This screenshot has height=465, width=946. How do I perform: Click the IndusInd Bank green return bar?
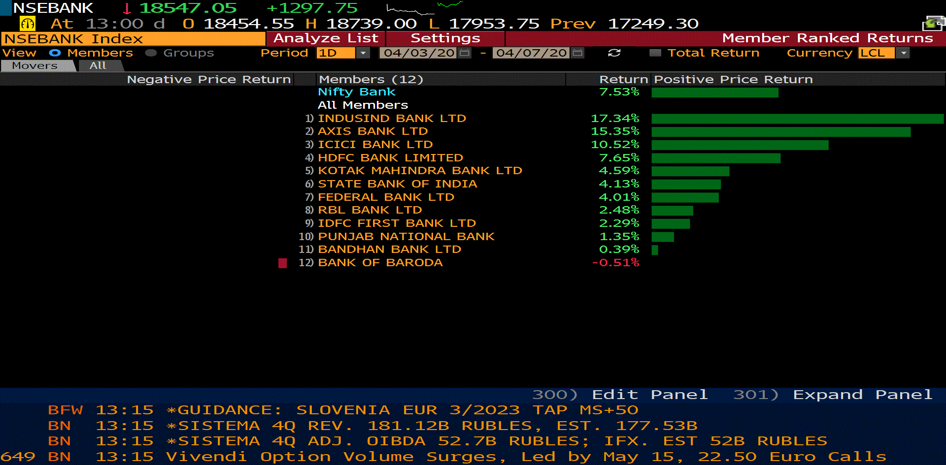[x=797, y=119]
